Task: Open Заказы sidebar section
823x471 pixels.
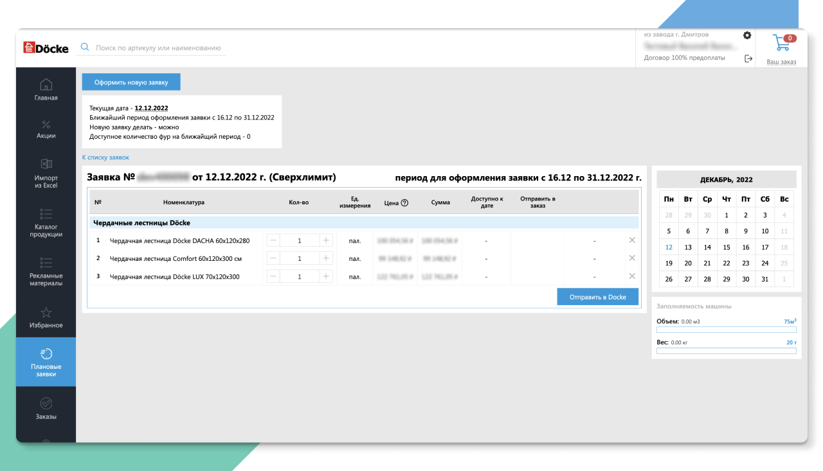Action: pyautogui.click(x=46, y=409)
